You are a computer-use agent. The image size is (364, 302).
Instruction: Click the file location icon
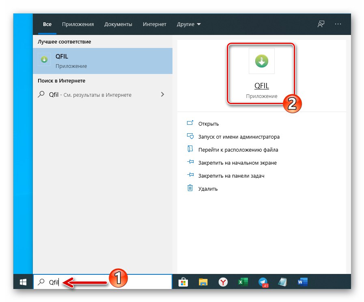(190, 149)
